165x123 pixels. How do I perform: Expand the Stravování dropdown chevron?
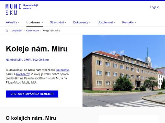point(65,22)
